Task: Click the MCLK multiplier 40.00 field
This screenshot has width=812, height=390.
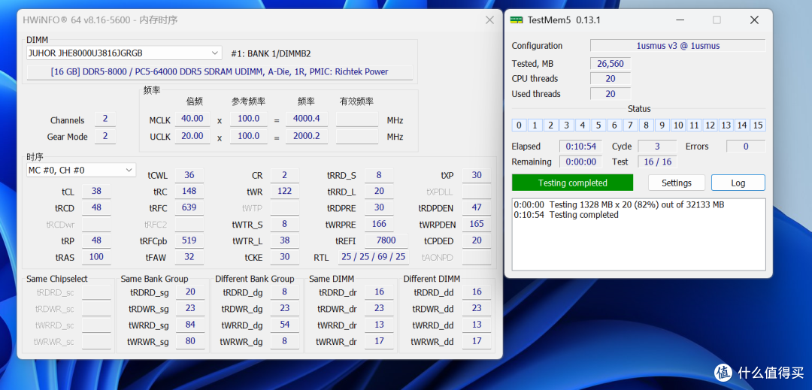Action: pos(192,119)
